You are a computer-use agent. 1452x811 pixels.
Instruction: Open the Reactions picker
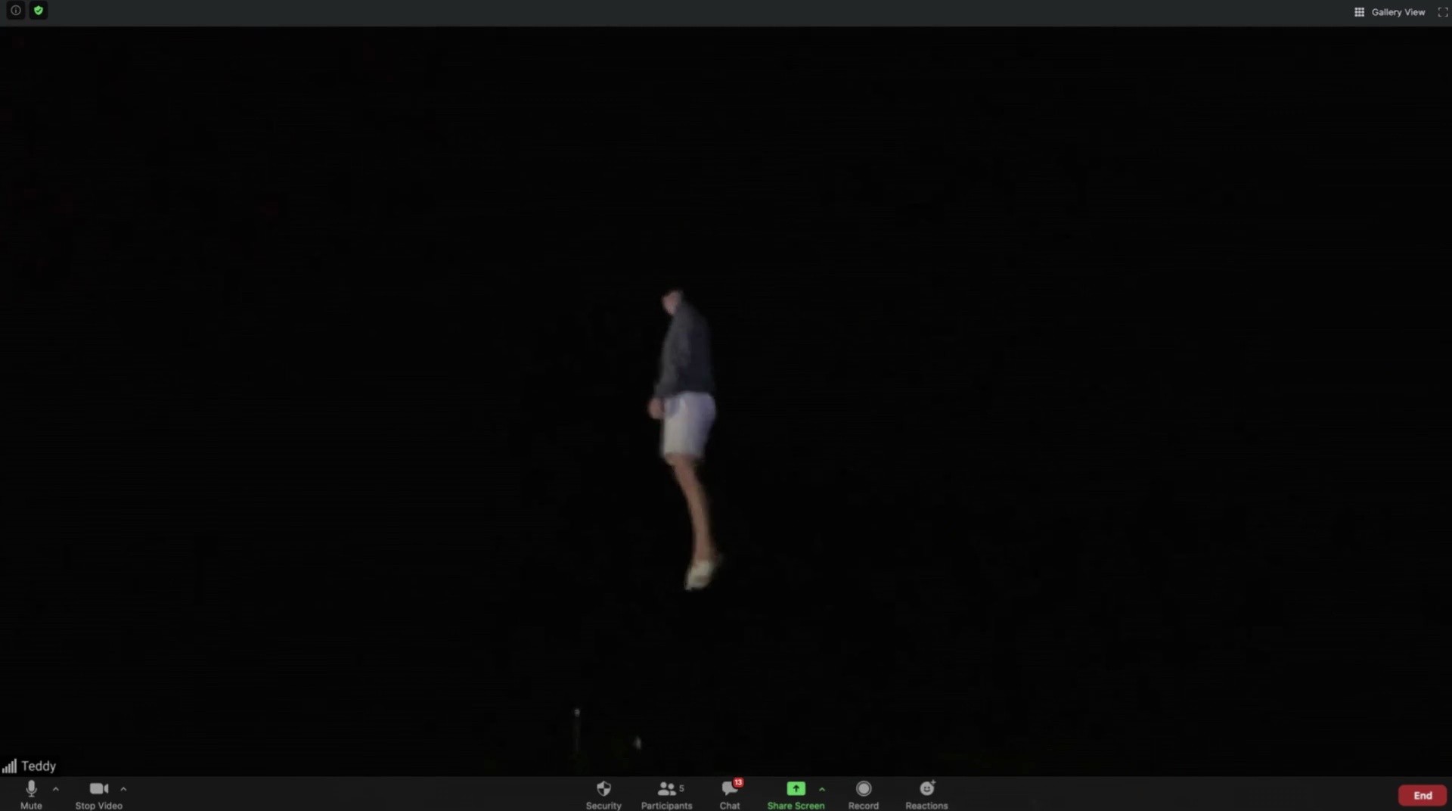point(926,794)
